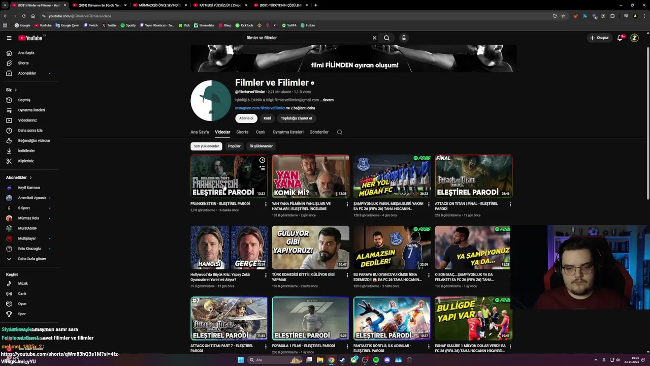This screenshot has height=366, width=650.
Task: Open Oyun in the Keşfet section
Action: (x=22, y=303)
